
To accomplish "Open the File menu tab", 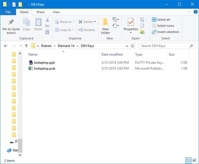I will [8, 12].
